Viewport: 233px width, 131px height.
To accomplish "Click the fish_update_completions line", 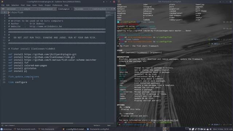I will pos(24,77).
